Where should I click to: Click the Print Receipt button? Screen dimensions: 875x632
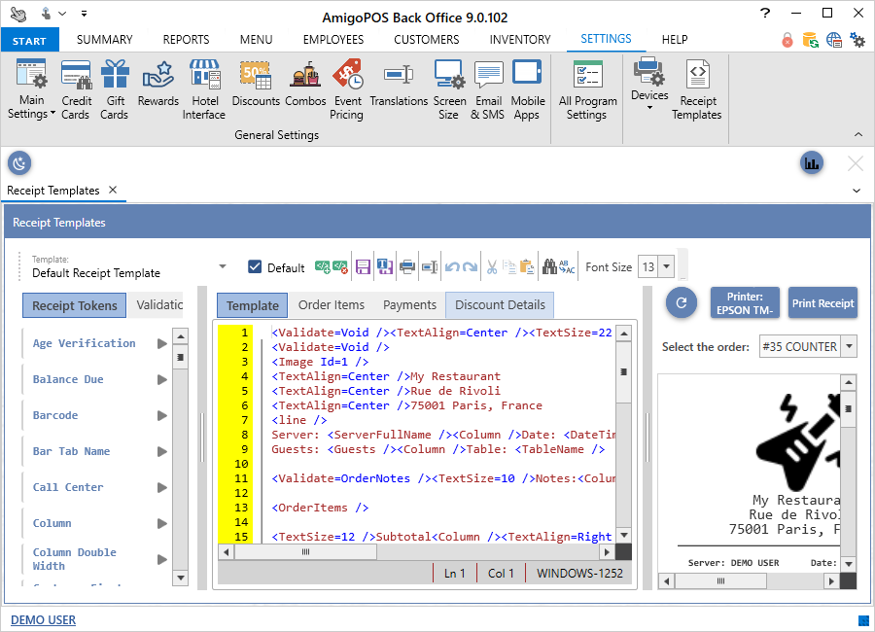(822, 303)
